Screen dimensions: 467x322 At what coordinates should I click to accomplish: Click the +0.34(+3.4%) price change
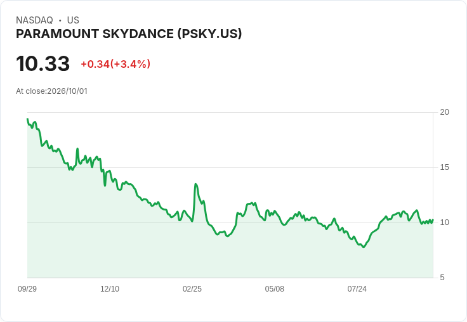pos(115,64)
